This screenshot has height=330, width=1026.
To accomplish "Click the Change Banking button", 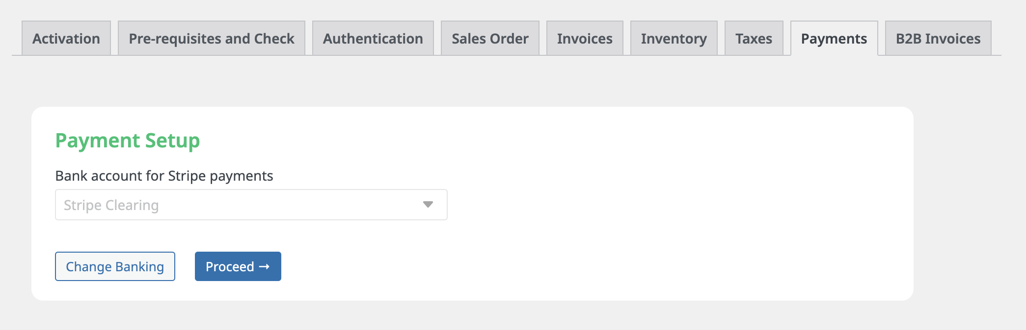I will click(115, 266).
